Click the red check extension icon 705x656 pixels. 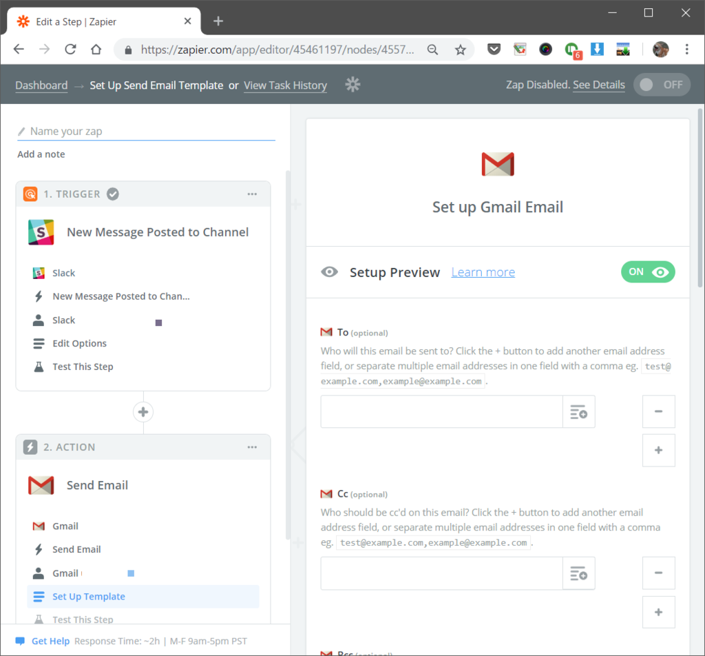coord(520,49)
